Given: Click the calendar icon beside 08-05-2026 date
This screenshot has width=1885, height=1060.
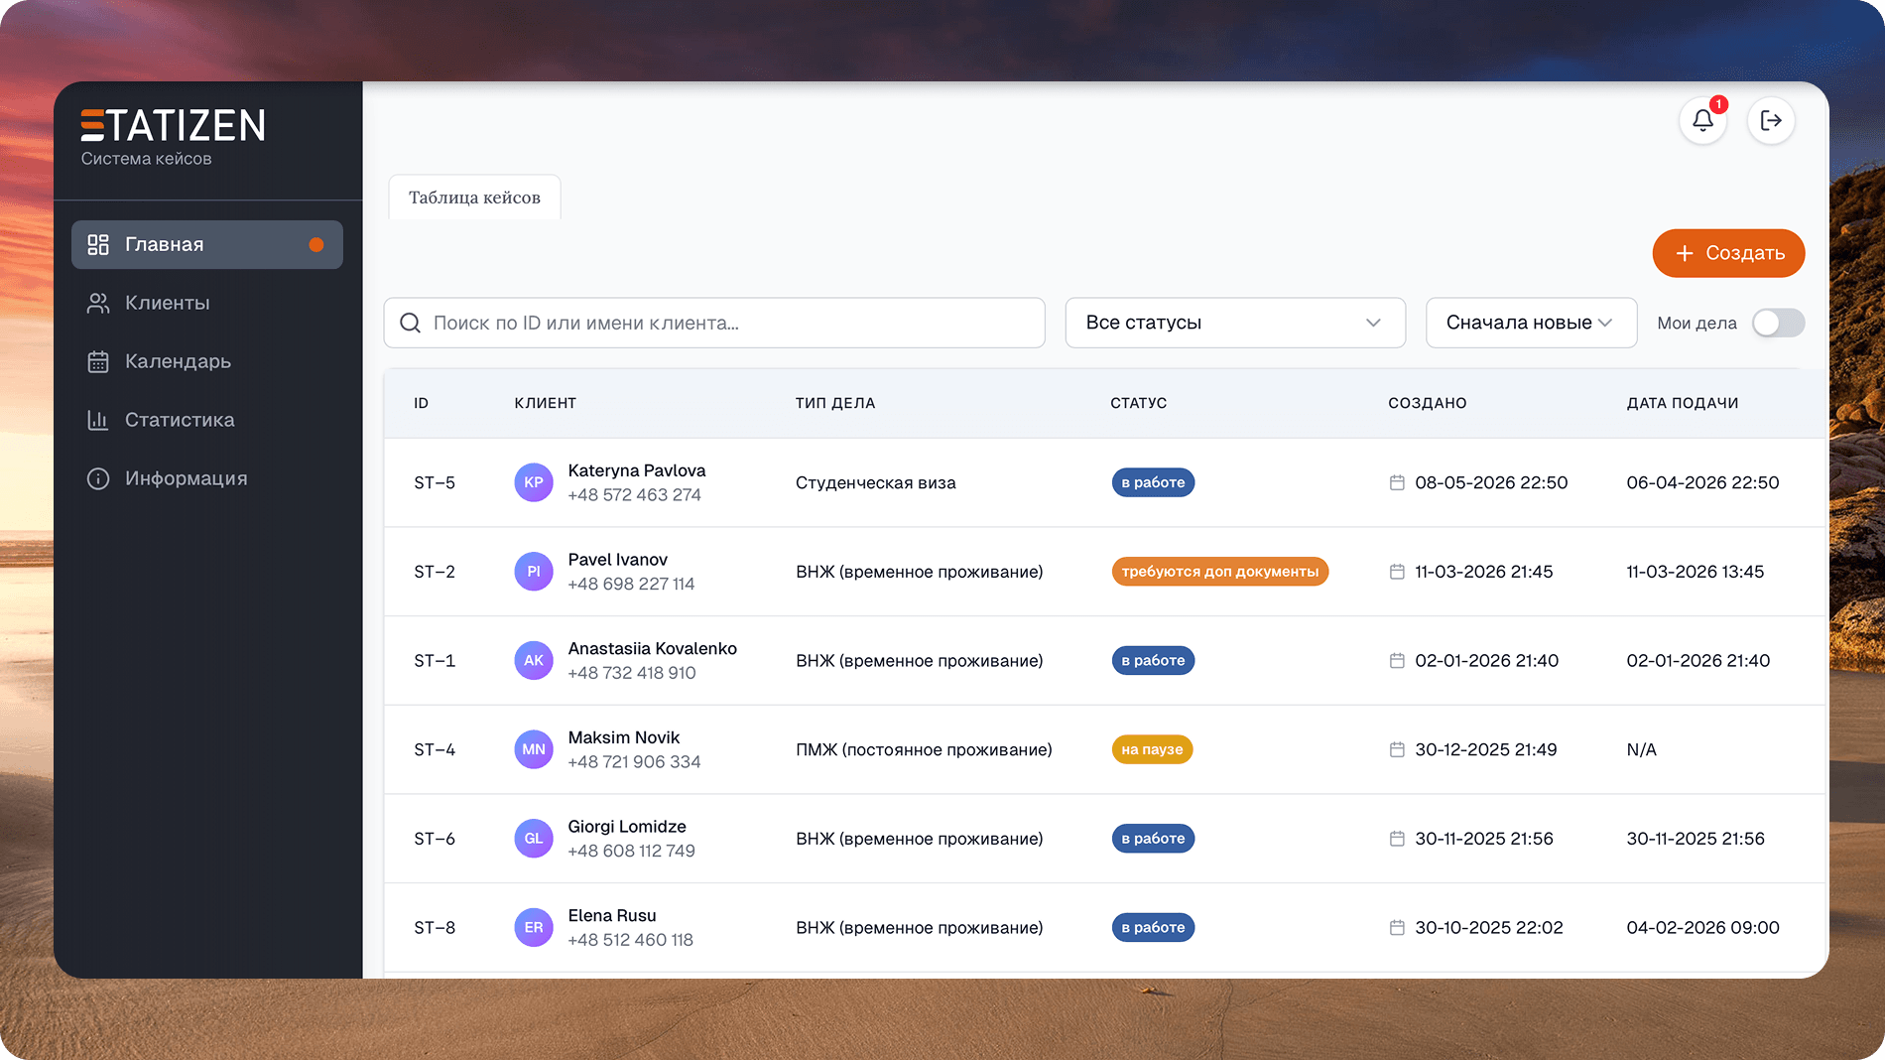Looking at the screenshot, I should 1398,482.
